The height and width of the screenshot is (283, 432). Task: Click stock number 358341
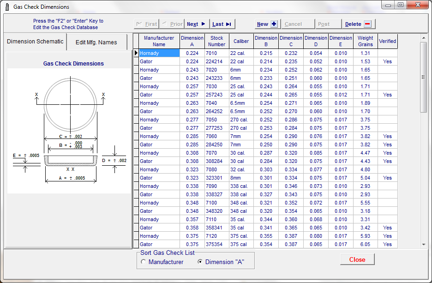pos(216,228)
